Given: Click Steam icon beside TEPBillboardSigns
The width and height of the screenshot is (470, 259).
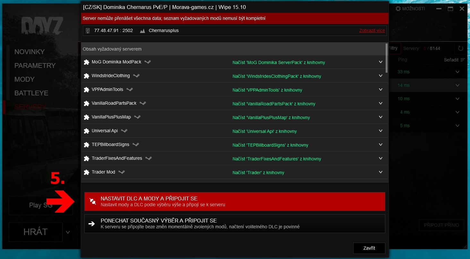Looking at the screenshot, I should coord(136,145).
